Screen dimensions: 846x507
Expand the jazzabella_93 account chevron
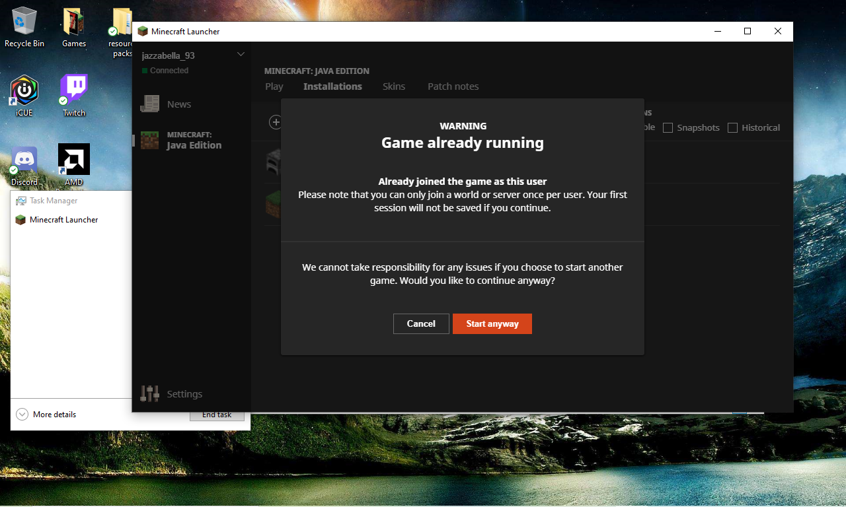241,54
